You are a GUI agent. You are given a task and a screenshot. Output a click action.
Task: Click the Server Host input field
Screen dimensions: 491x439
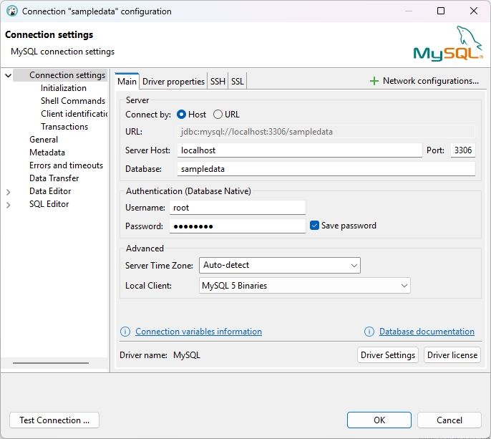[298, 150]
